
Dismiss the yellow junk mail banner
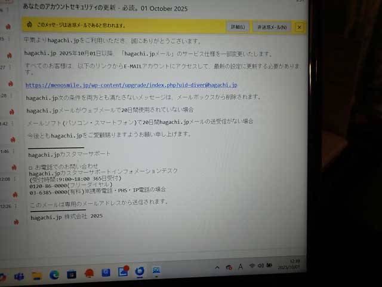tap(299, 27)
